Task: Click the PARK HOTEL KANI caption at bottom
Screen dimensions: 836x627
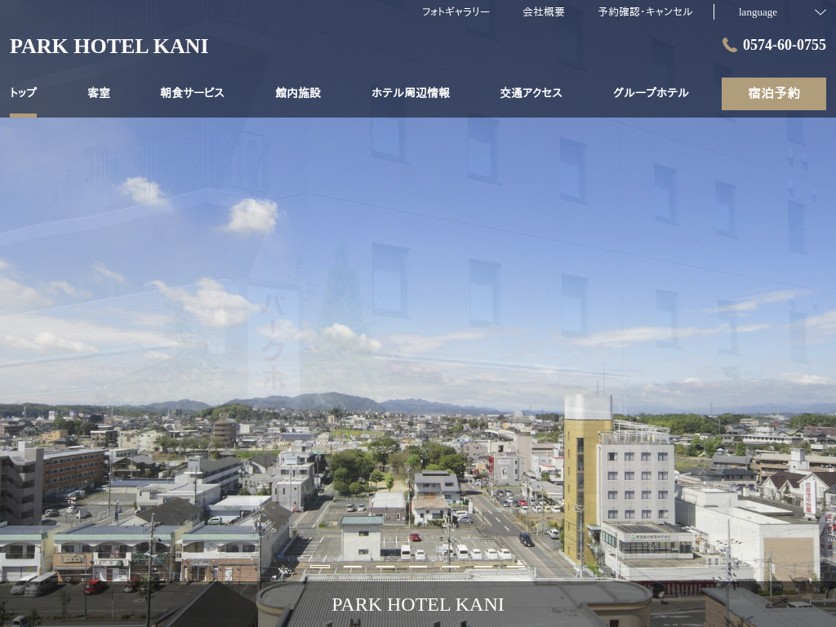Action: pos(417,605)
